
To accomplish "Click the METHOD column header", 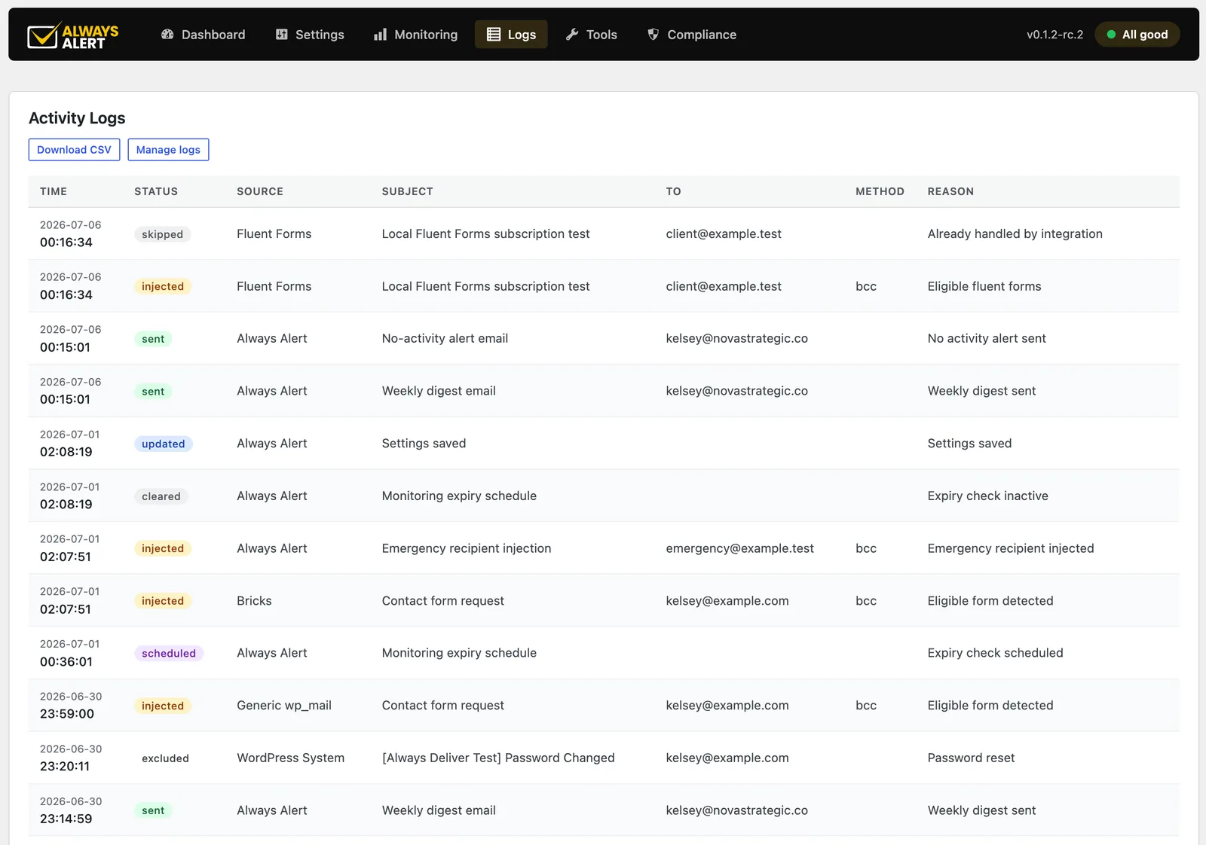I will click(x=880, y=191).
